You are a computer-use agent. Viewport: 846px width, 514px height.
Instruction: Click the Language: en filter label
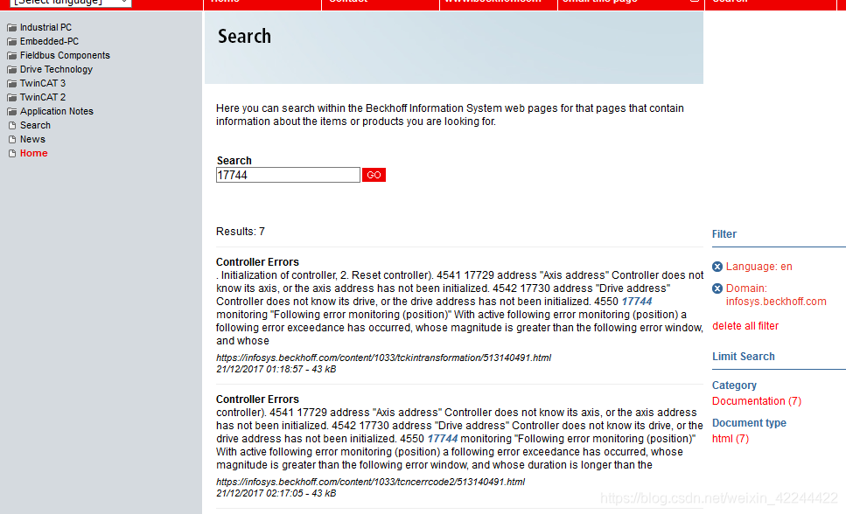tap(759, 267)
